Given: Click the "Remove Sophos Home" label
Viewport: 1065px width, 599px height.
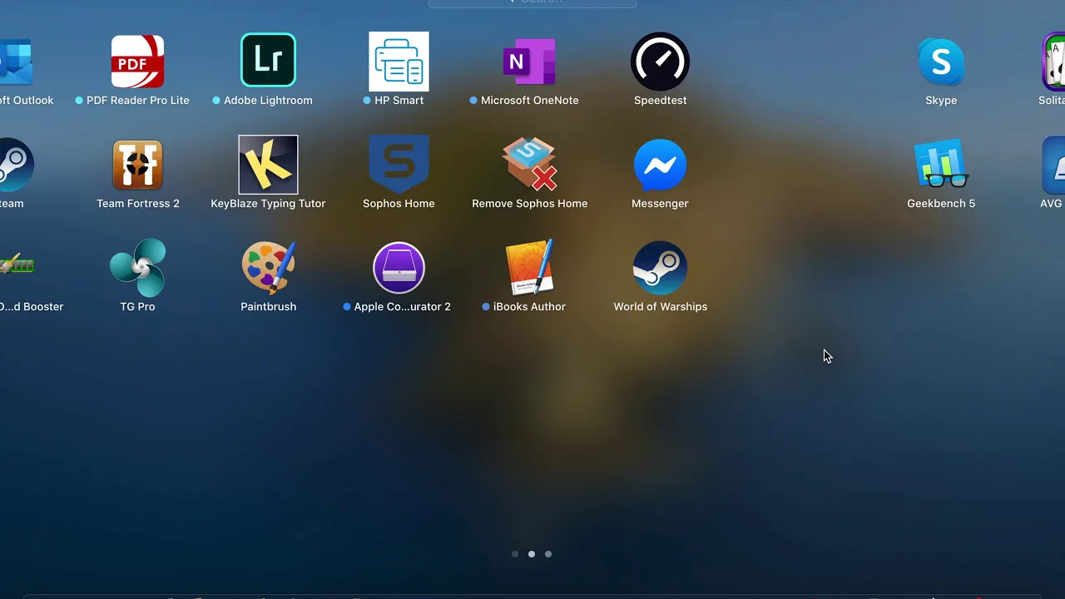Looking at the screenshot, I should click(x=529, y=203).
